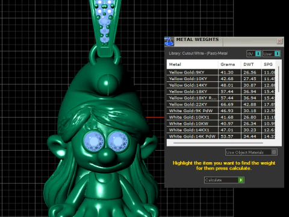Click the metal list horizontal scrollbar
The width and height of the screenshot is (289, 217).
click(x=218, y=143)
